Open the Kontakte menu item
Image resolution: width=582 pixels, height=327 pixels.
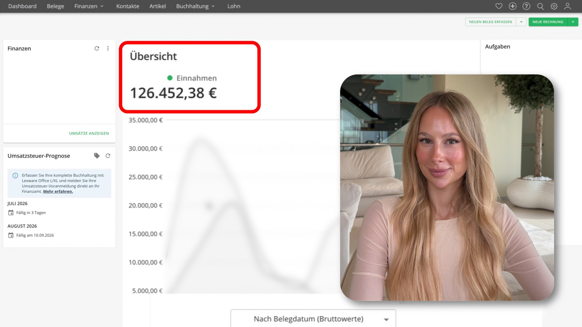pyautogui.click(x=128, y=6)
